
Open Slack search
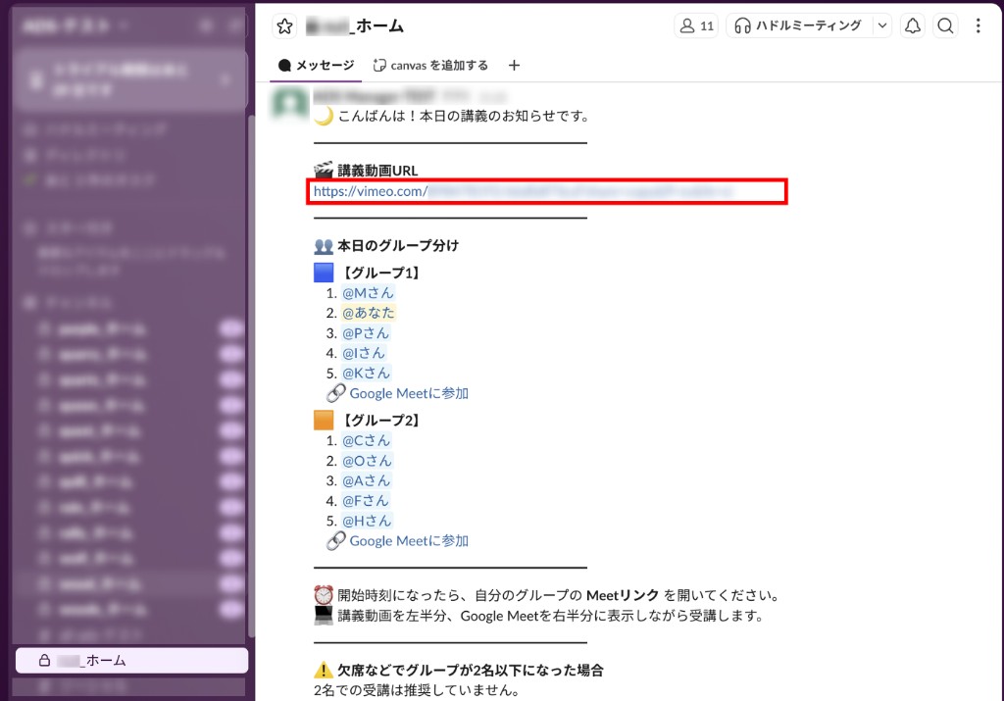945,26
